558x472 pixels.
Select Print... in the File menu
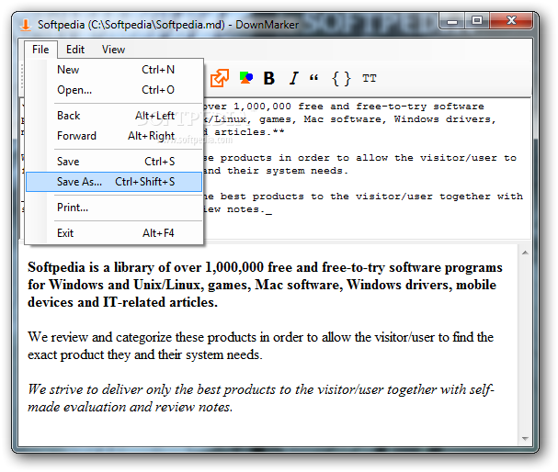click(x=114, y=208)
